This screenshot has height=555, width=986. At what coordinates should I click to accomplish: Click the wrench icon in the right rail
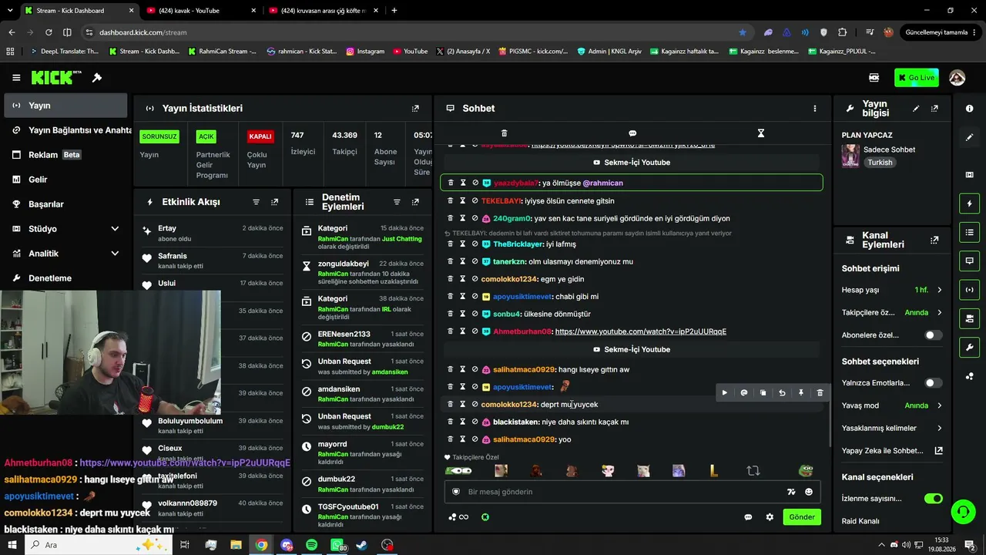[x=970, y=347]
